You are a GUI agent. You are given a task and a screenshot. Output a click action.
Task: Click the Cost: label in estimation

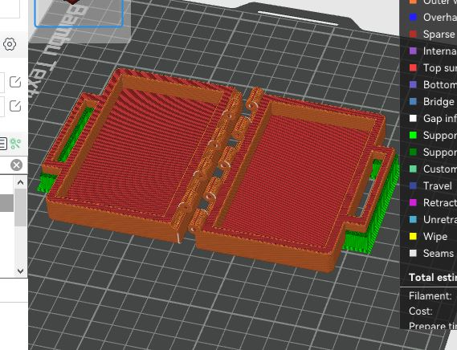(421, 311)
